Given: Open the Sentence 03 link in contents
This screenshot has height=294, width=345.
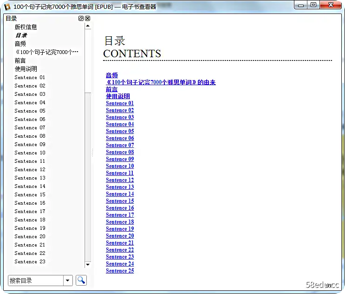Looking at the screenshot, I should point(120,117).
